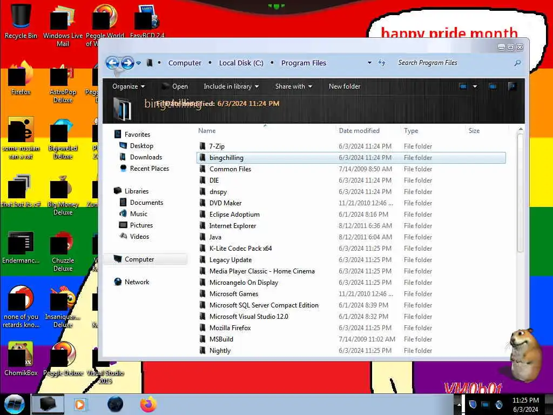Click the media player taskbar icon
Screen dimensions: 553x415
[80, 404]
